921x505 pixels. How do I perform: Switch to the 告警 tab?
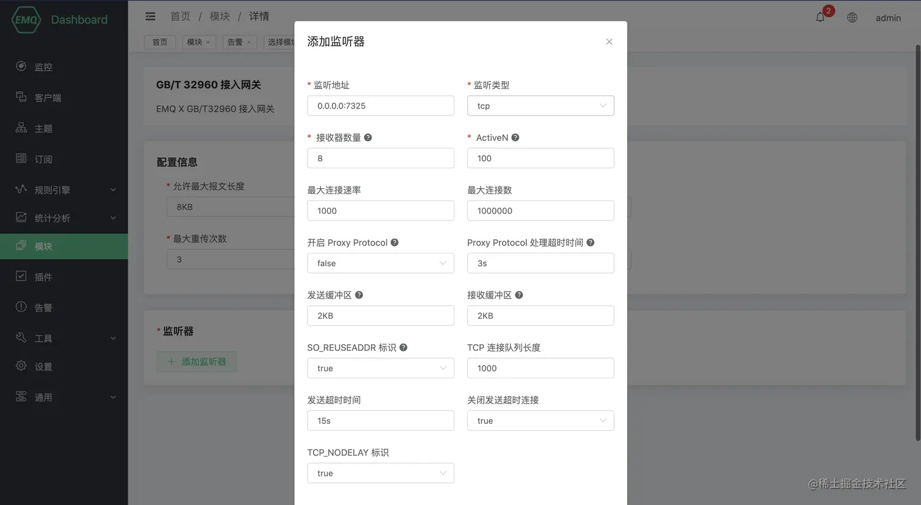tap(239, 42)
